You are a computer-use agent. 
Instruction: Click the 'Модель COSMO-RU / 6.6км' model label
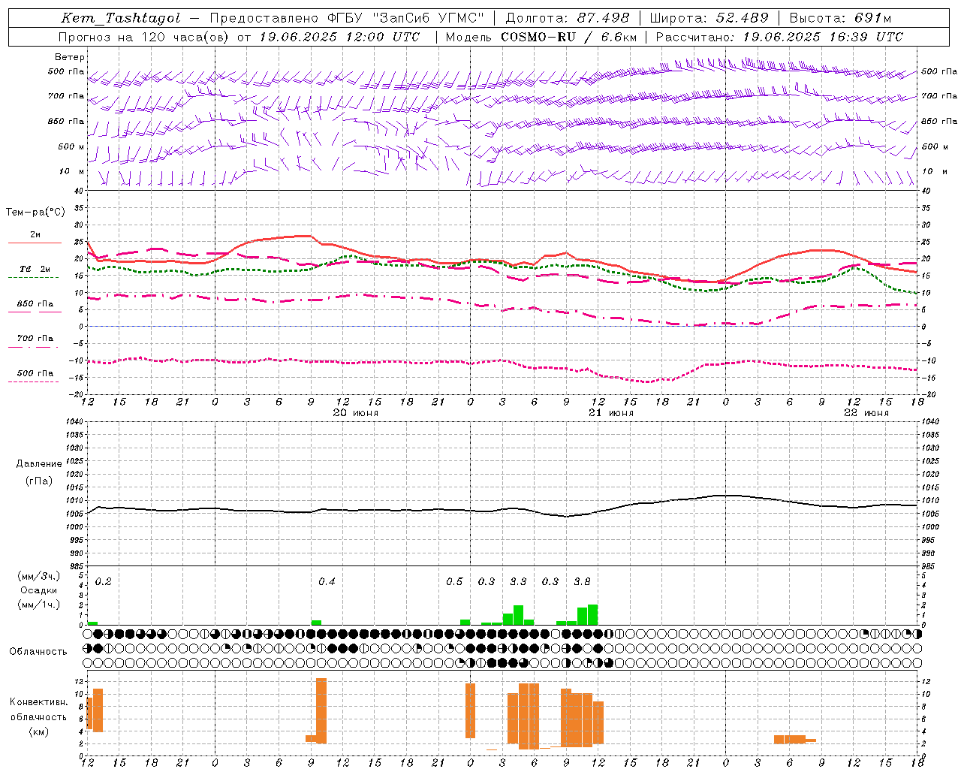coord(541,37)
